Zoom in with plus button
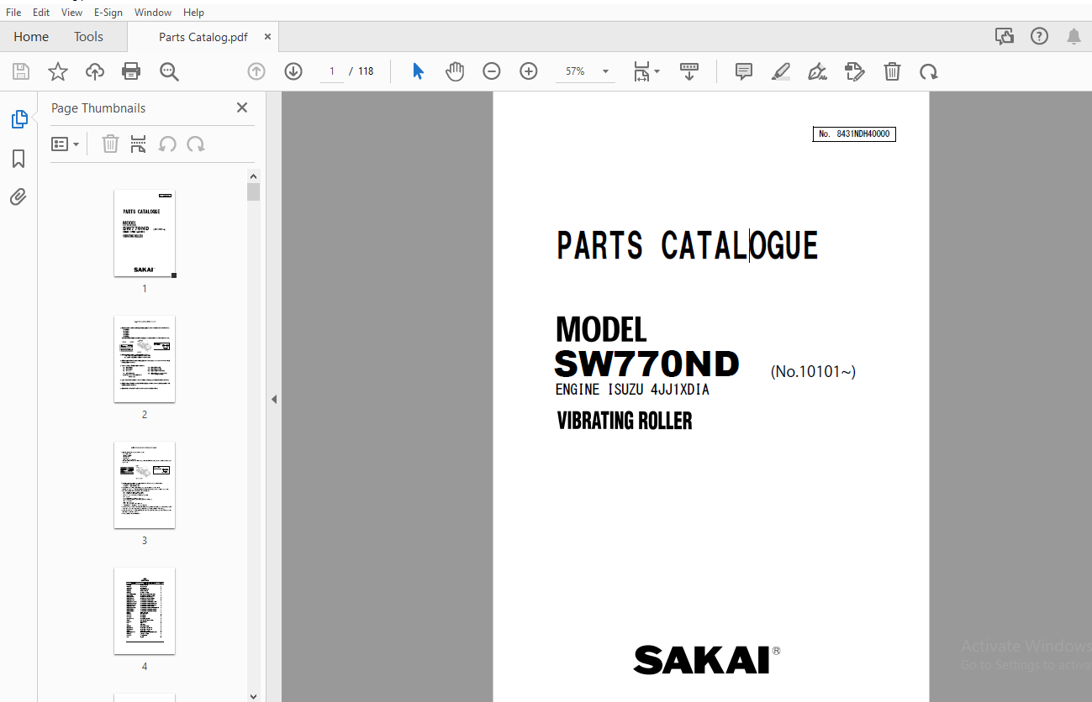1092x702 pixels. tap(529, 71)
